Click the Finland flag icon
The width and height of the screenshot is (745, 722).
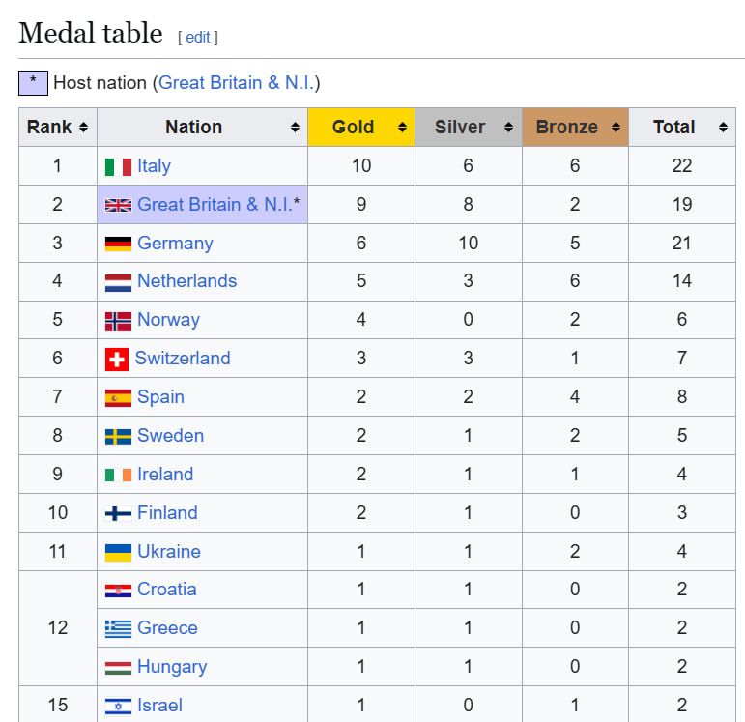tap(118, 513)
